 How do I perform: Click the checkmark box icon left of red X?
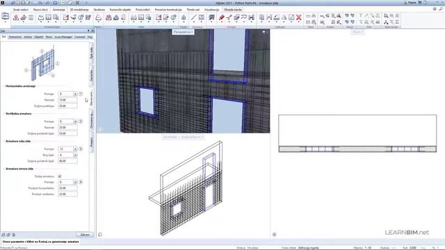(291, 18)
